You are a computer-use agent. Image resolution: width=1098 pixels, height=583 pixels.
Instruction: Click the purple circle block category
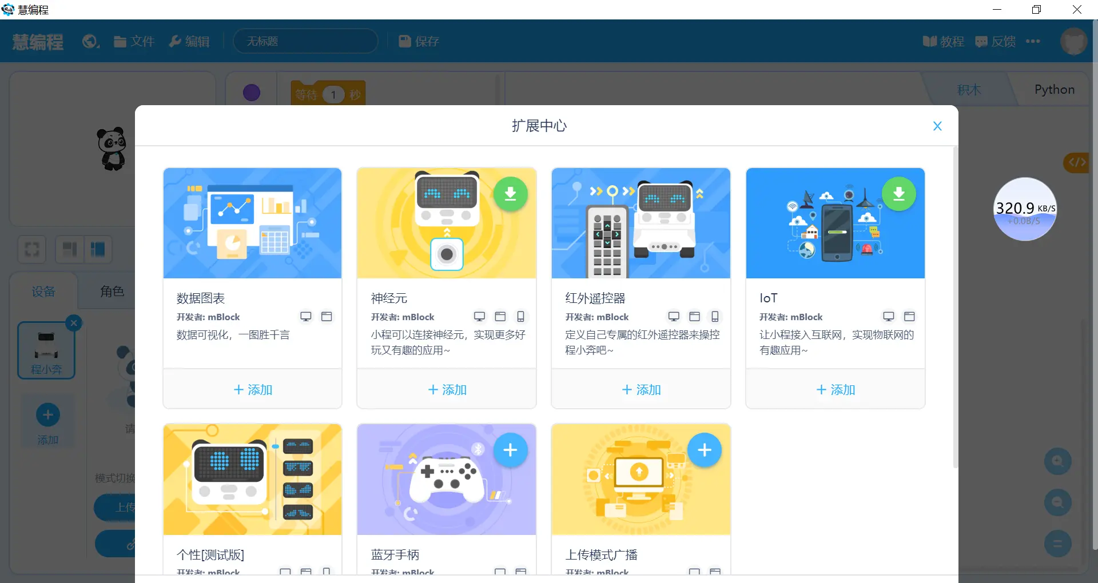(x=252, y=93)
